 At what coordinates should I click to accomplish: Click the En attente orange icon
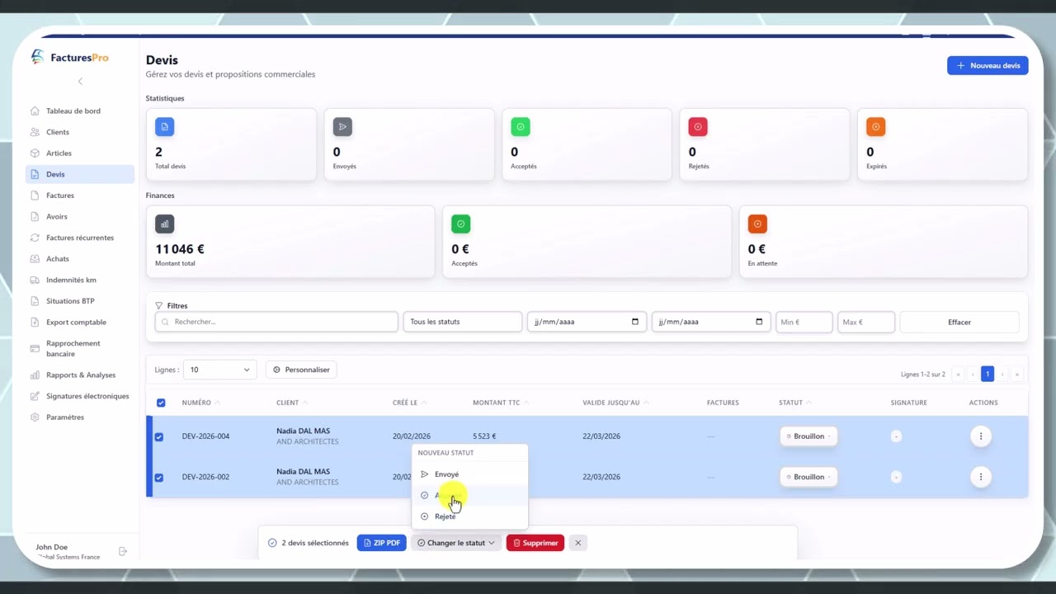click(x=757, y=224)
